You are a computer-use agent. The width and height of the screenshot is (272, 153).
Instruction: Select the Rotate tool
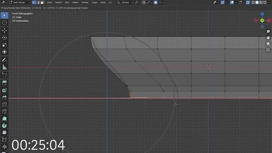pos(4,38)
